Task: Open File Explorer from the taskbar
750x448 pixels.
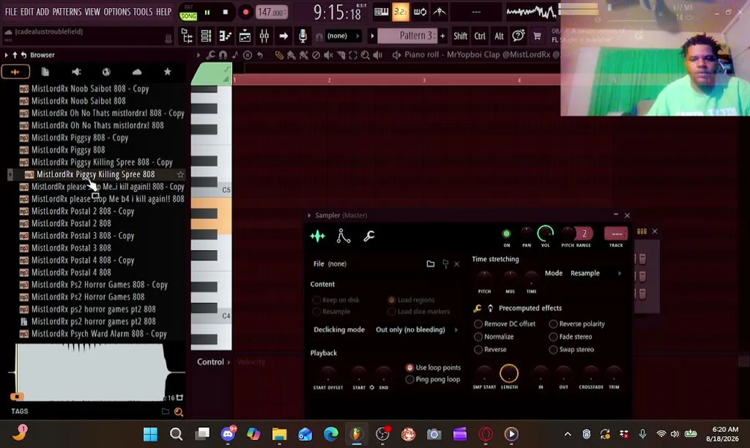Action: click(279, 434)
